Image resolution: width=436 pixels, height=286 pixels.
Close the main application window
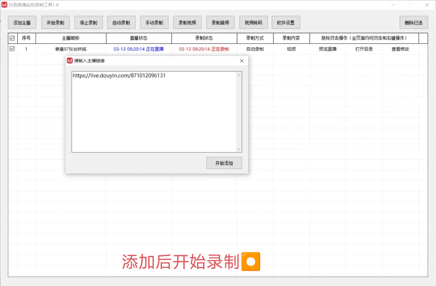coord(427,5)
